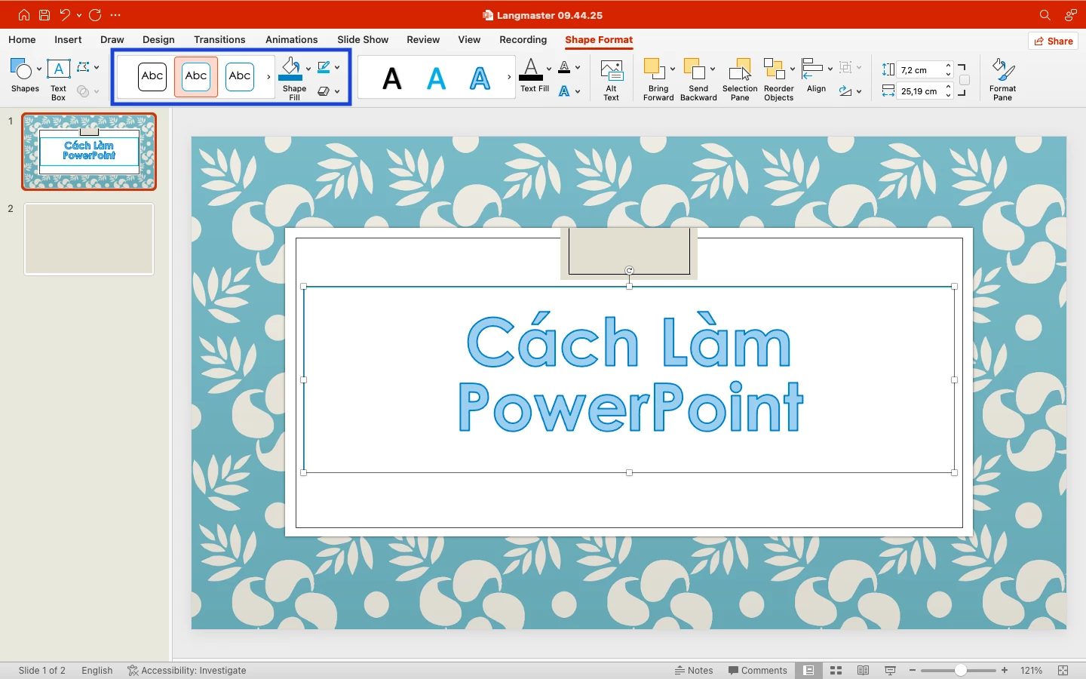Apply the highlighted middle Abc shape style
The width and height of the screenshot is (1086, 679).
pos(196,76)
